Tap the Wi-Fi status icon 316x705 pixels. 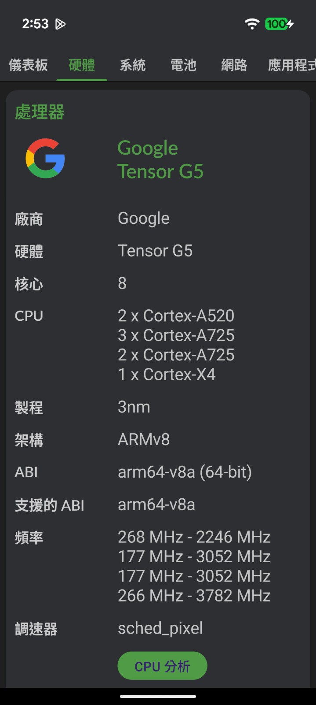pos(252,24)
